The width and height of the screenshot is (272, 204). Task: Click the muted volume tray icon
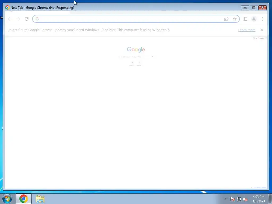coord(245,199)
